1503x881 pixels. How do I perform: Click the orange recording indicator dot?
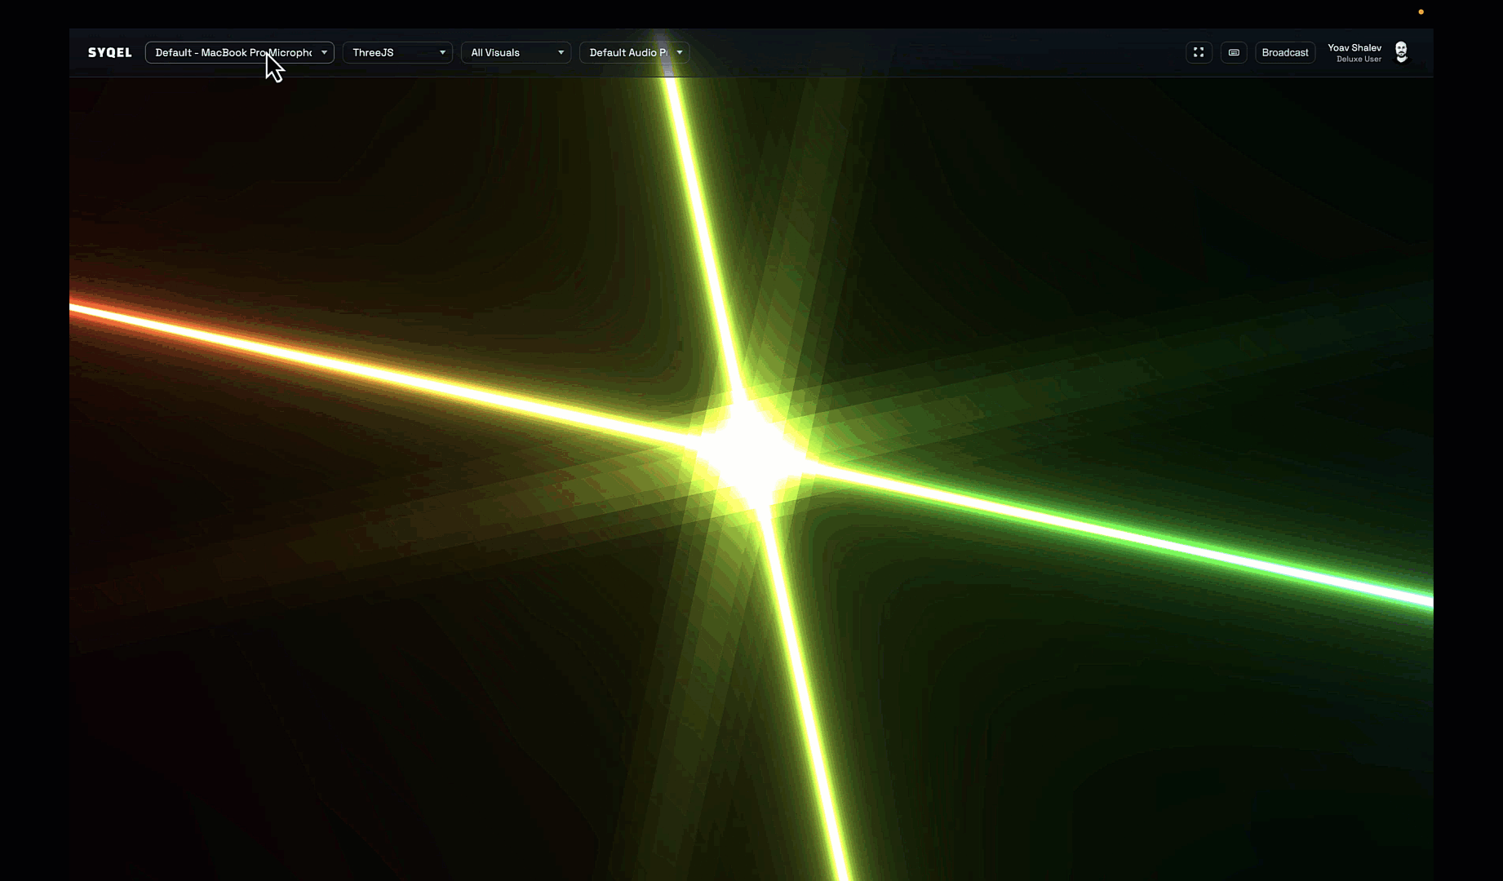pos(1421,12)
